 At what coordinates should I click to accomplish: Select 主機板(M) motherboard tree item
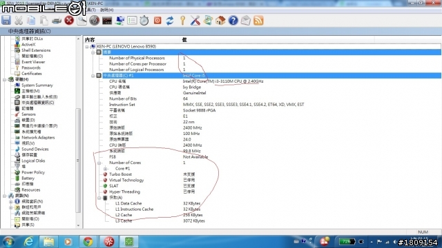[30, 91]
